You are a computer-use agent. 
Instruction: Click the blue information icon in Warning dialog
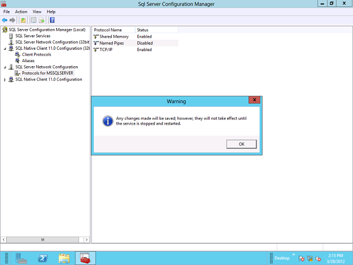coord(108,121)
